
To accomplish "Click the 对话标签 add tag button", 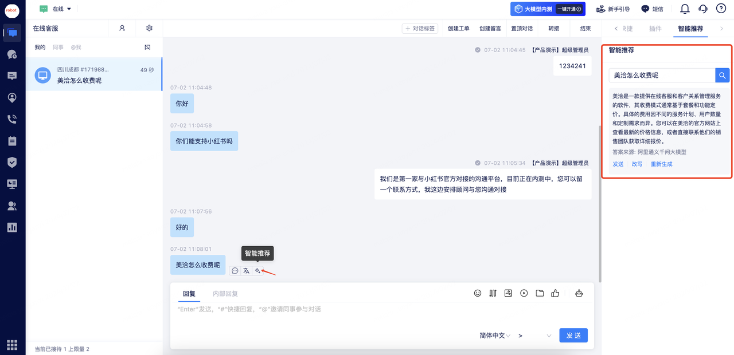I will (420, 28).
